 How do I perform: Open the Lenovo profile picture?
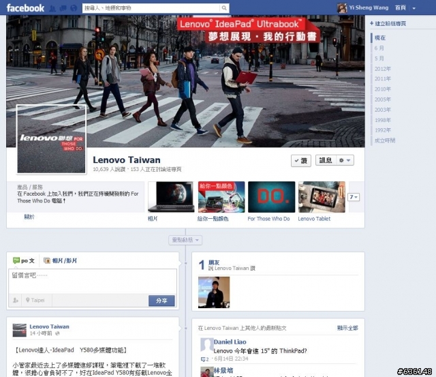click(x=52, y=139)
